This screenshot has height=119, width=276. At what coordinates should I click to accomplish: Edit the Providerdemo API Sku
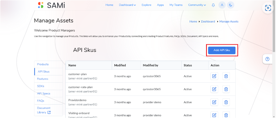coord(214,102)
